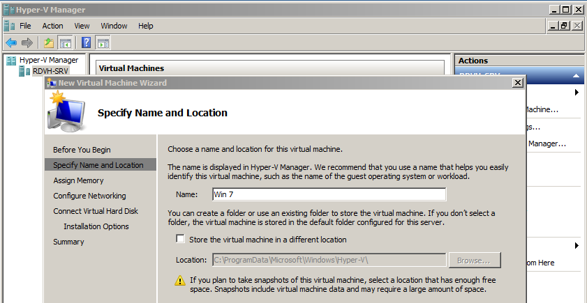Go back using the blue Back arrow
Screen dimensions: 587x303
coord(11,42)
